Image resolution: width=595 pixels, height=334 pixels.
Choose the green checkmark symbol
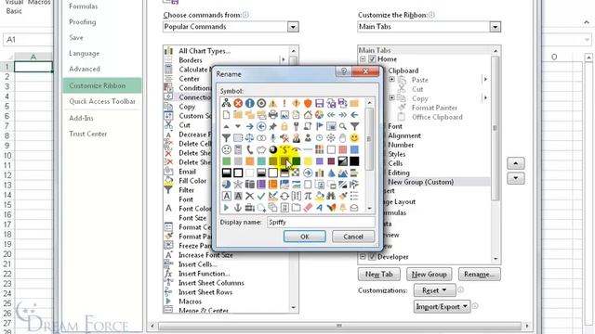click(x=261, y=196)
